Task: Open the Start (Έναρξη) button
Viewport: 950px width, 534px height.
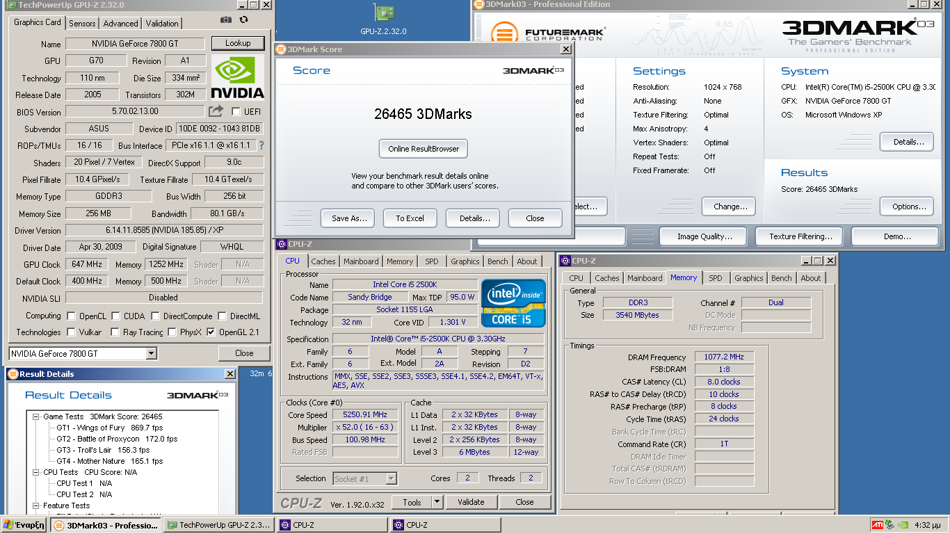Action: pyautogui.click(x=24, y=525)
